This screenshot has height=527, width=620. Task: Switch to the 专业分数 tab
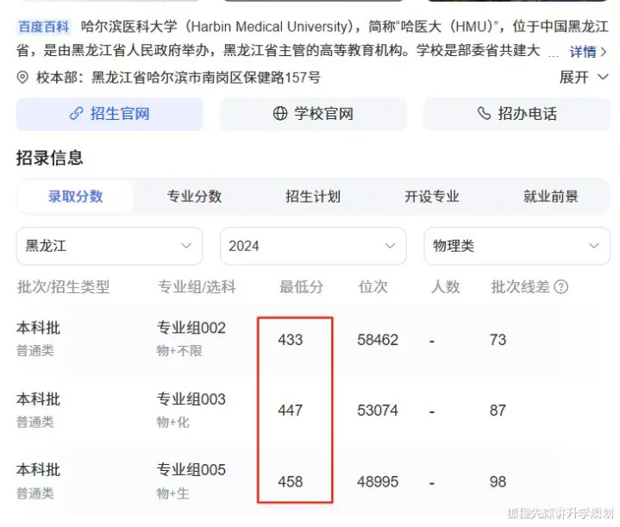[x=194, y=197]
